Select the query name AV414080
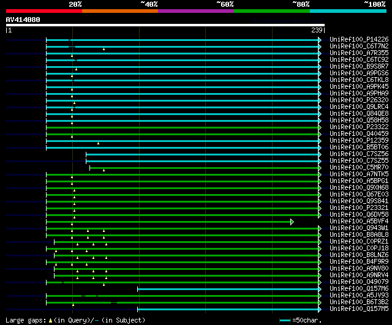This screenshot has height=325, width=392. (x=23, y=20)
